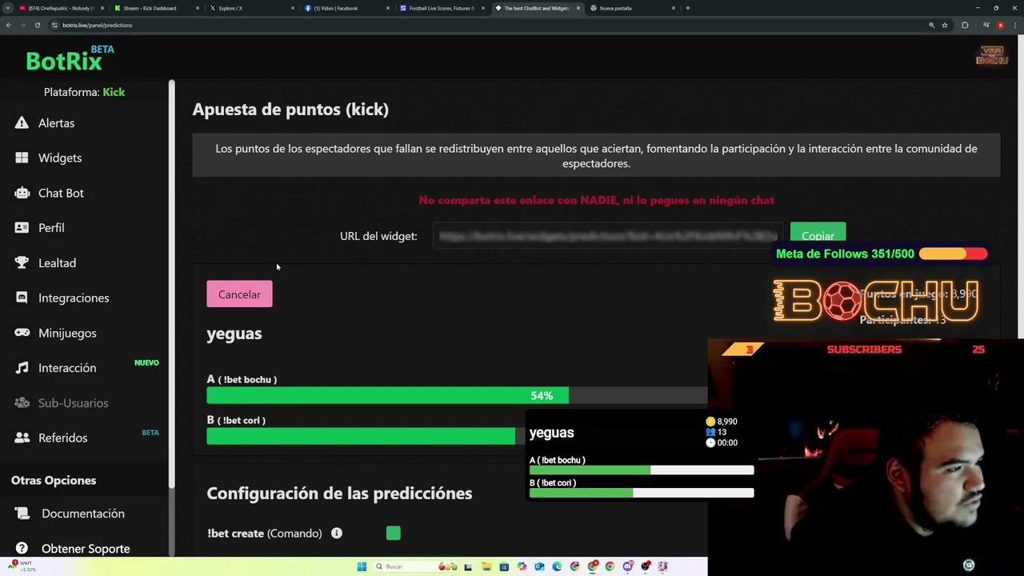
Task: Open Outlook from the taskbar
Action: [540, 566]
